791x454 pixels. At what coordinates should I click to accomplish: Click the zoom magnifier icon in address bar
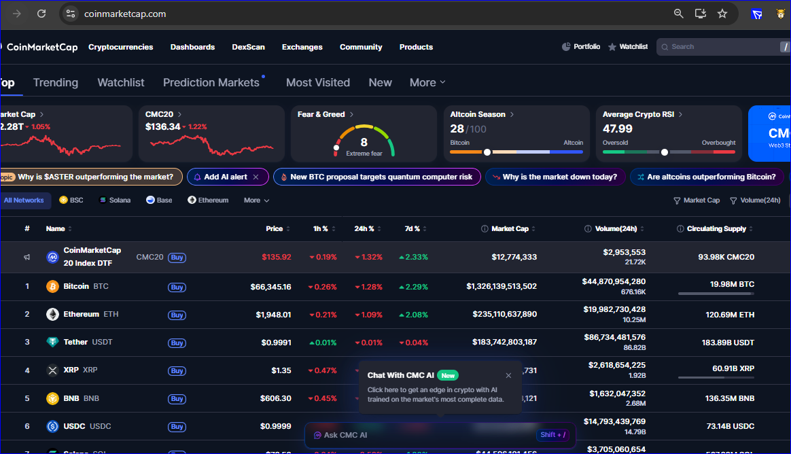pyautogui.click(x=678, y=14)
